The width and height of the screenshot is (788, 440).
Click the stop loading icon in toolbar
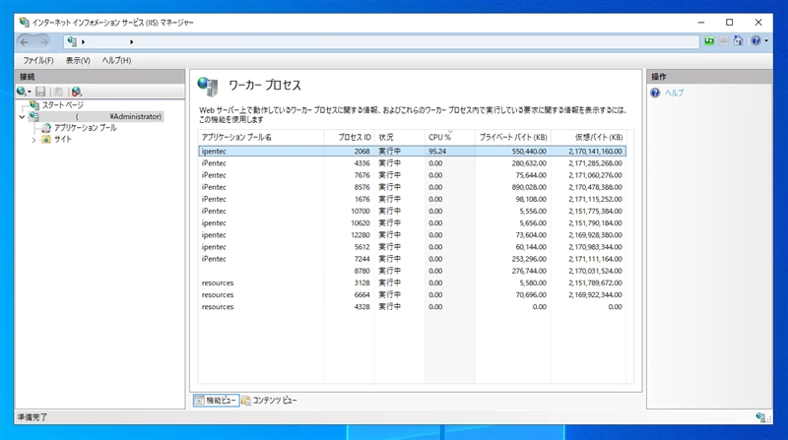pyautogui.click(x=724, y=40)
